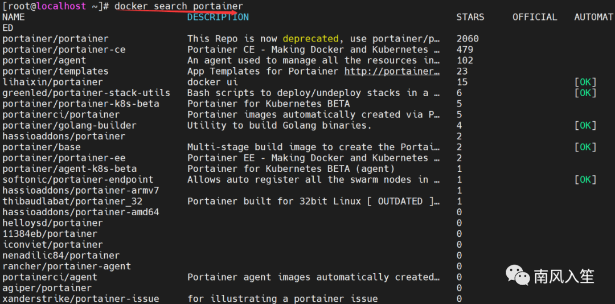Screen dimensions: 615x304
Task: Select the portainer/portainer-k8s-beta name
Action: point(81,104)
